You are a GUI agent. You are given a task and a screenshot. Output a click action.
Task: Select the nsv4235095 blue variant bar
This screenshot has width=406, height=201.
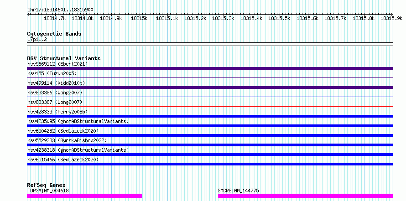pyautogui.click(x=210, y=126)
